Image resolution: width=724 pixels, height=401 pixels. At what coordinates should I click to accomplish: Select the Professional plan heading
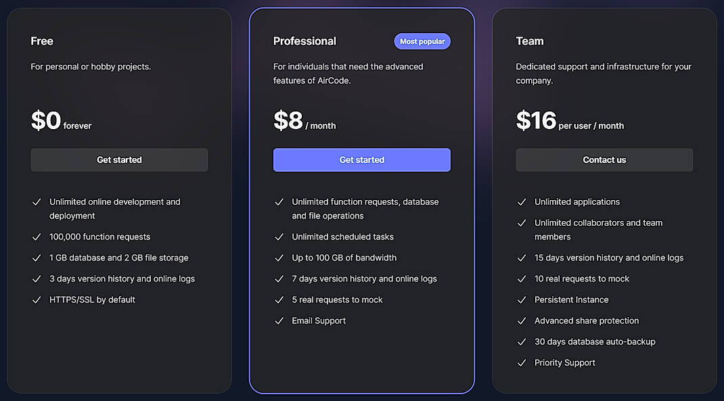pyautogui.click(x=304, y=41)
